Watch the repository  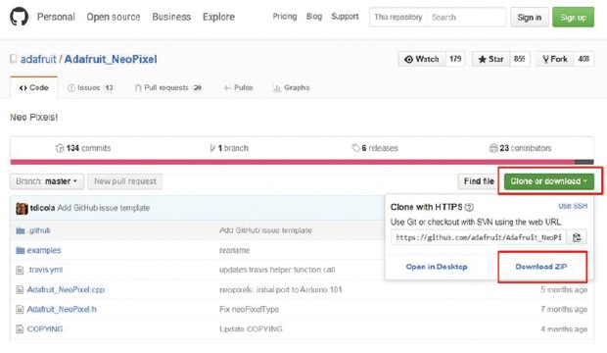click(x=422, y=59)
